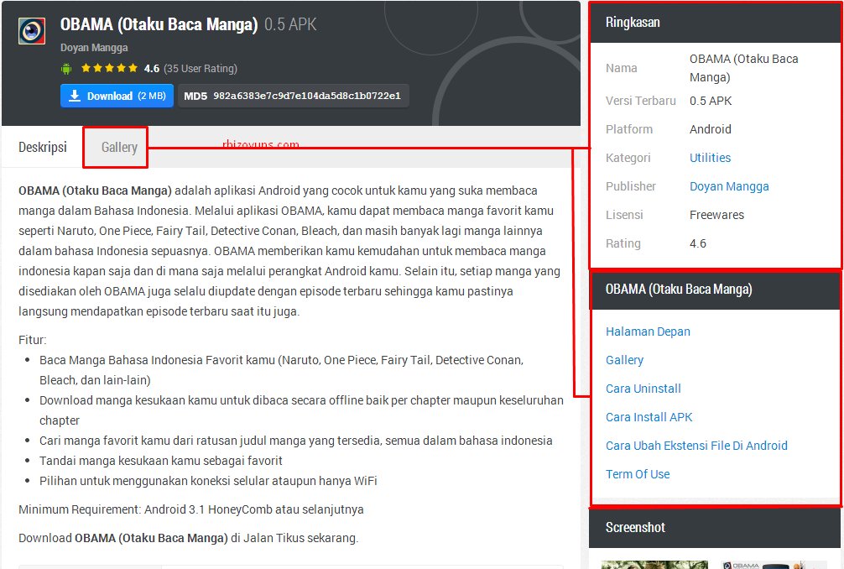This screenshot has width=844, height=569.
Task: Select the MD5 hash value box
Action: 294,96
